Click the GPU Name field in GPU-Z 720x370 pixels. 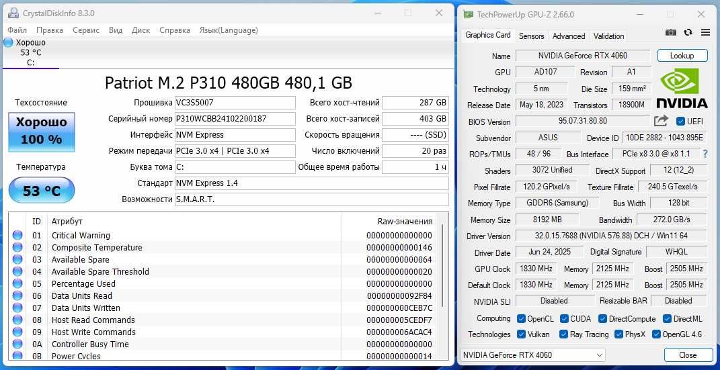tap(583, 56)
